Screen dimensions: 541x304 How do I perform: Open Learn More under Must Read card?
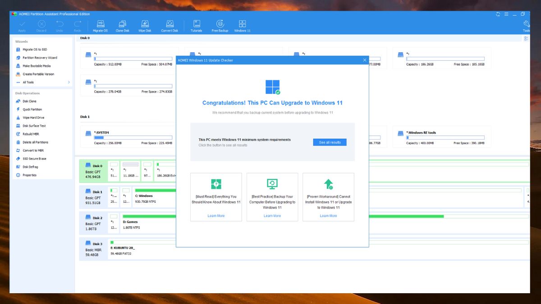(216, 216)
